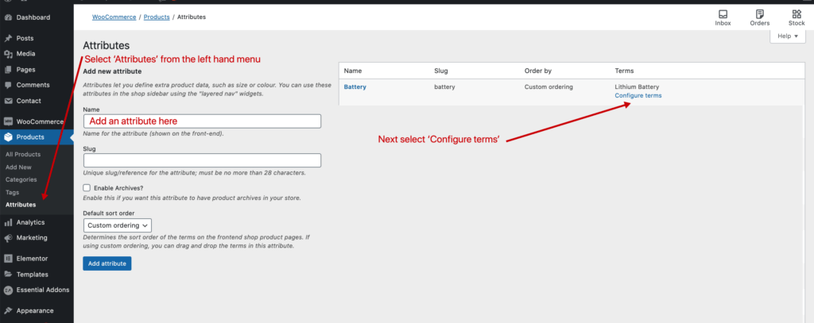814x323 pixels.
Task: Click the Products box icon
Action: [8, 137]
